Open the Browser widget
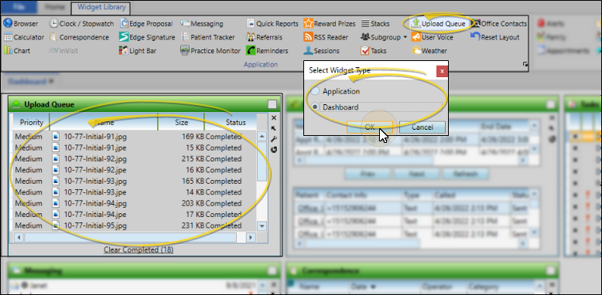Viewport: 602px width, 295px height. coord(21,24)
